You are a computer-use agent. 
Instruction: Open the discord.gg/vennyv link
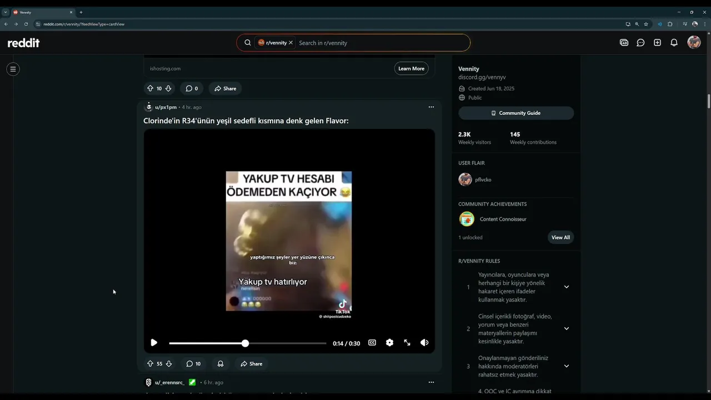coord(482,77)
